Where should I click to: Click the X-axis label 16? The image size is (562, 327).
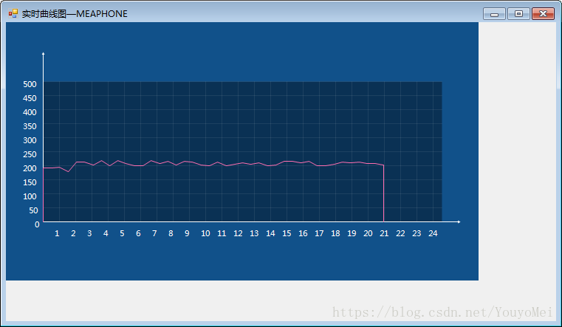(x=303, y=233)
